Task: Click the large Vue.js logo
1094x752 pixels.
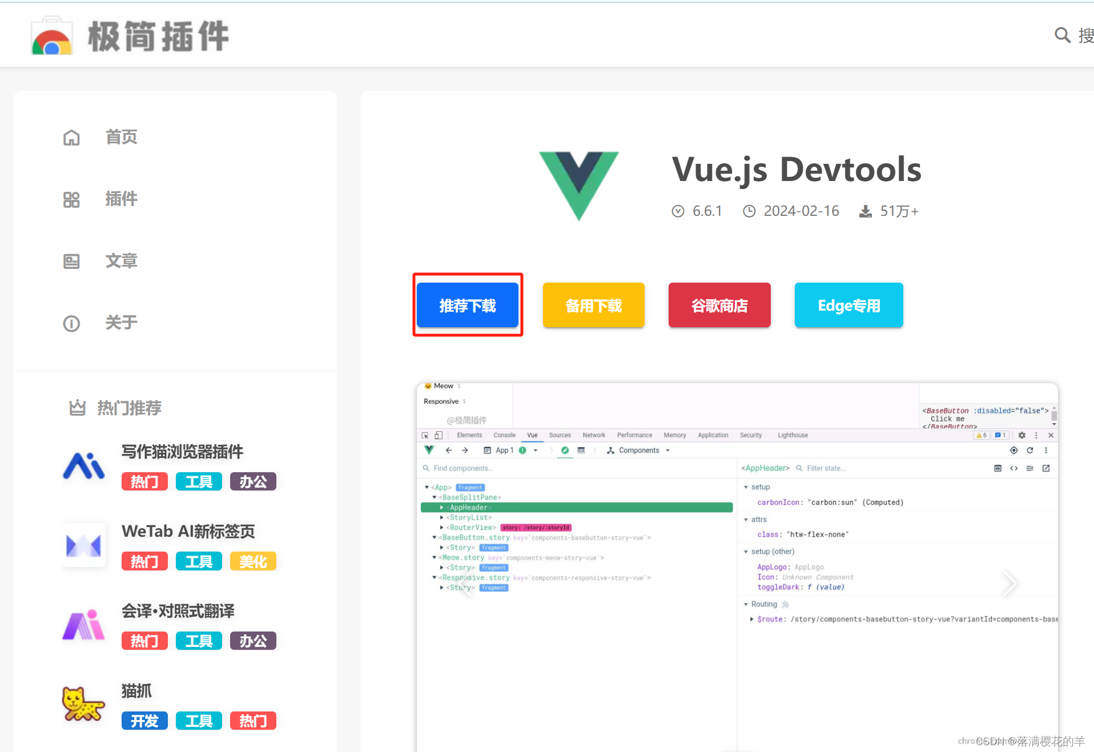Action: tap(579, 186)
